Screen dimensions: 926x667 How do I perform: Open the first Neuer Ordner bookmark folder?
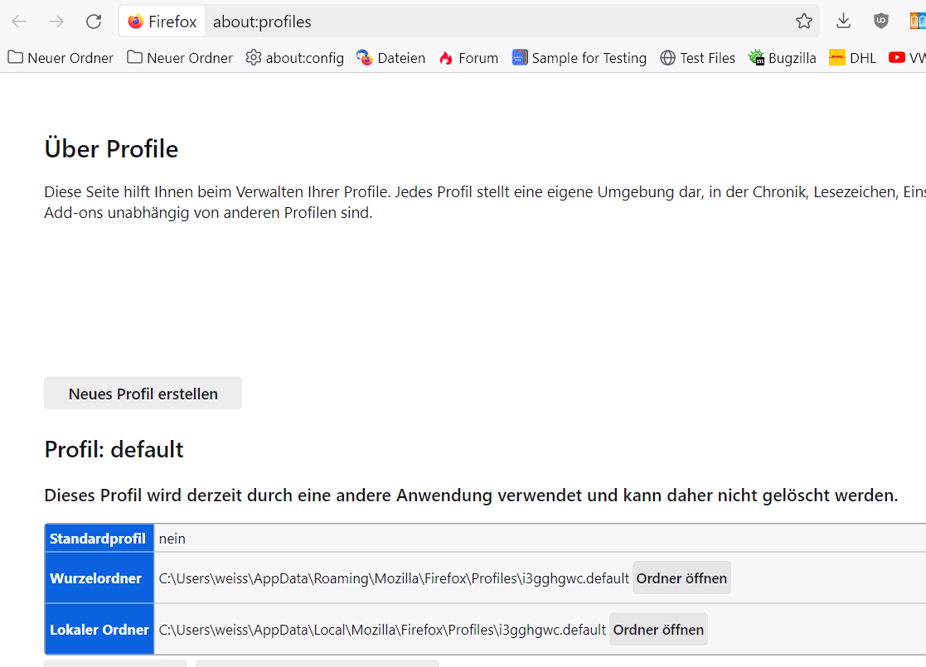click(61, 58)
